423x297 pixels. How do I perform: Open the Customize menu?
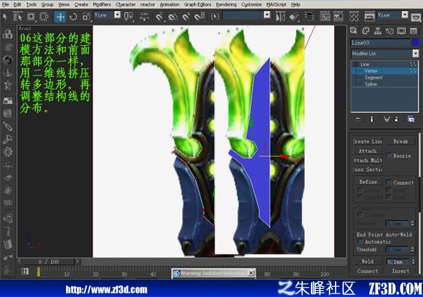251,5
